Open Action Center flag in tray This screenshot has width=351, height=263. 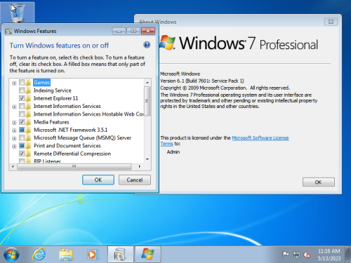[x=286, y=255]
